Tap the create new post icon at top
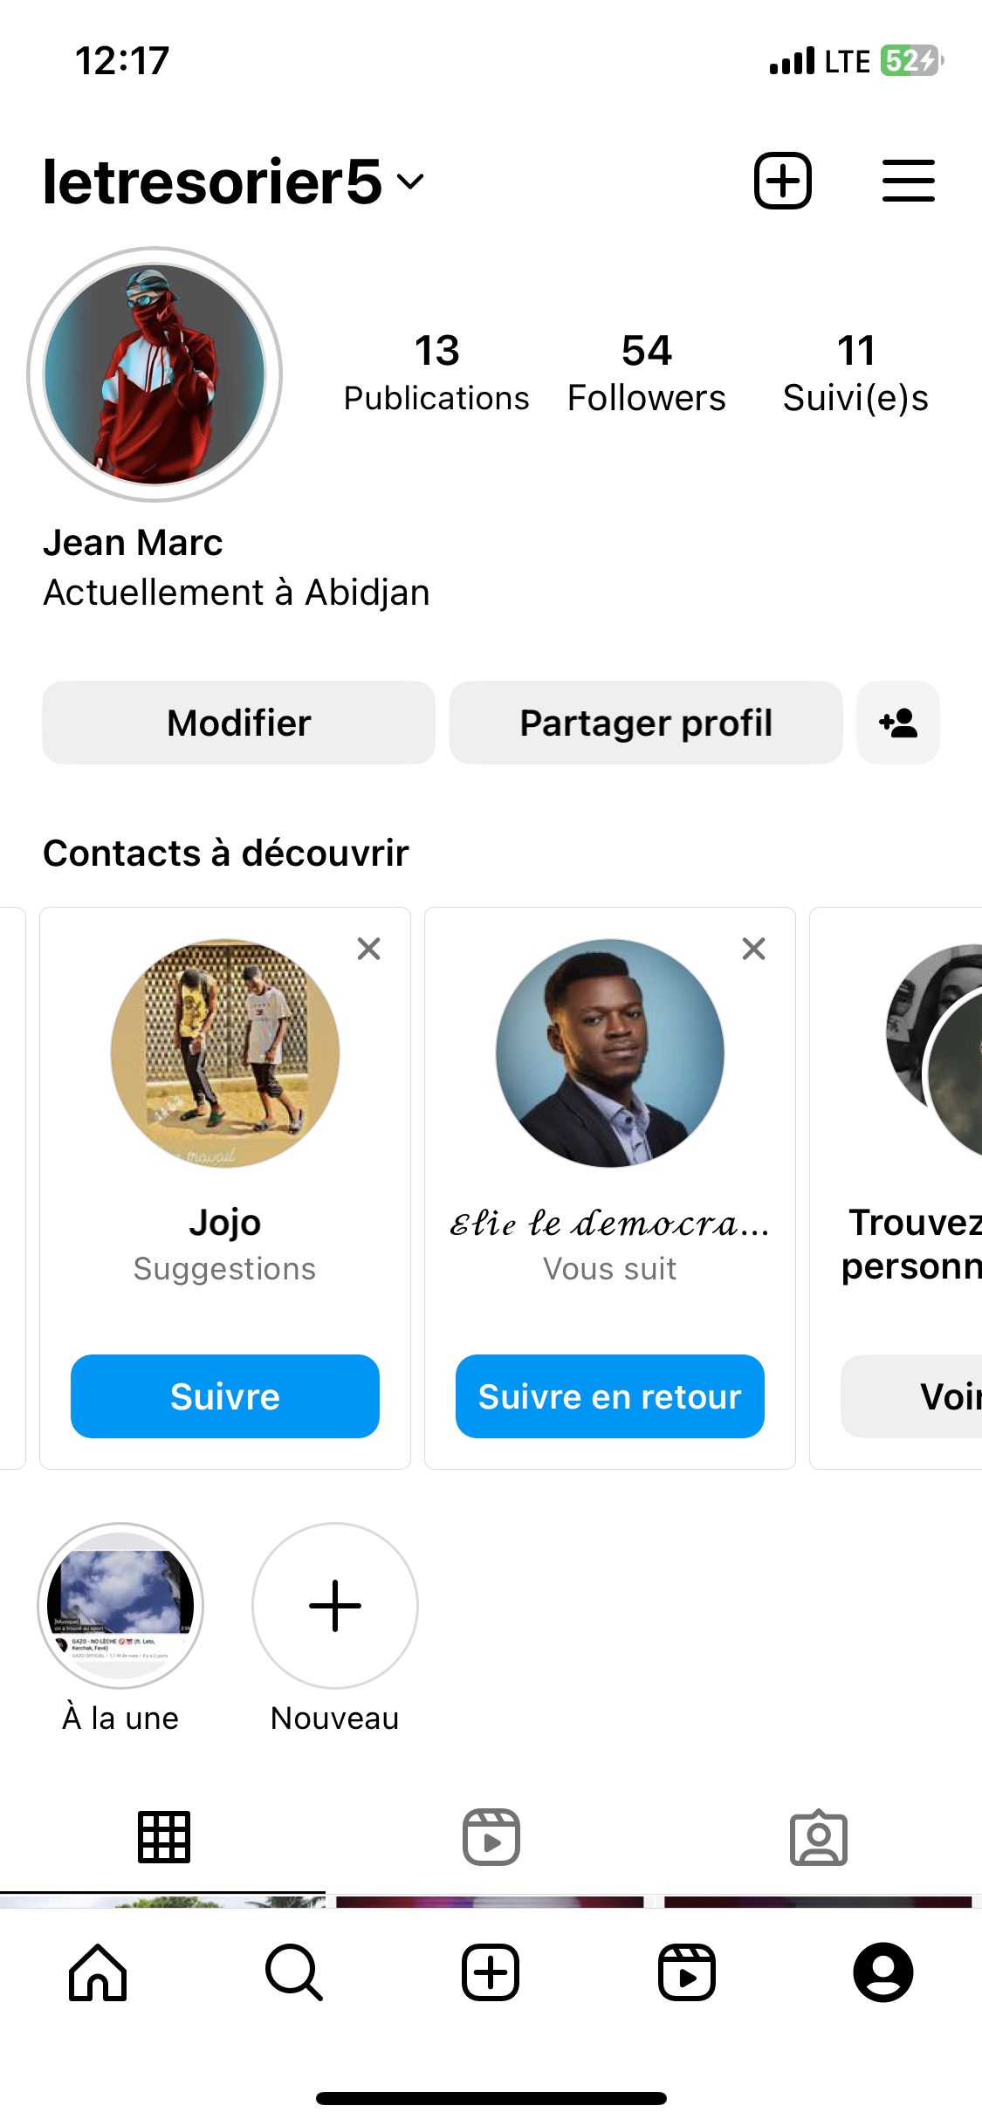The height and width of the screenshot is (2126, 982). [782, 181]
